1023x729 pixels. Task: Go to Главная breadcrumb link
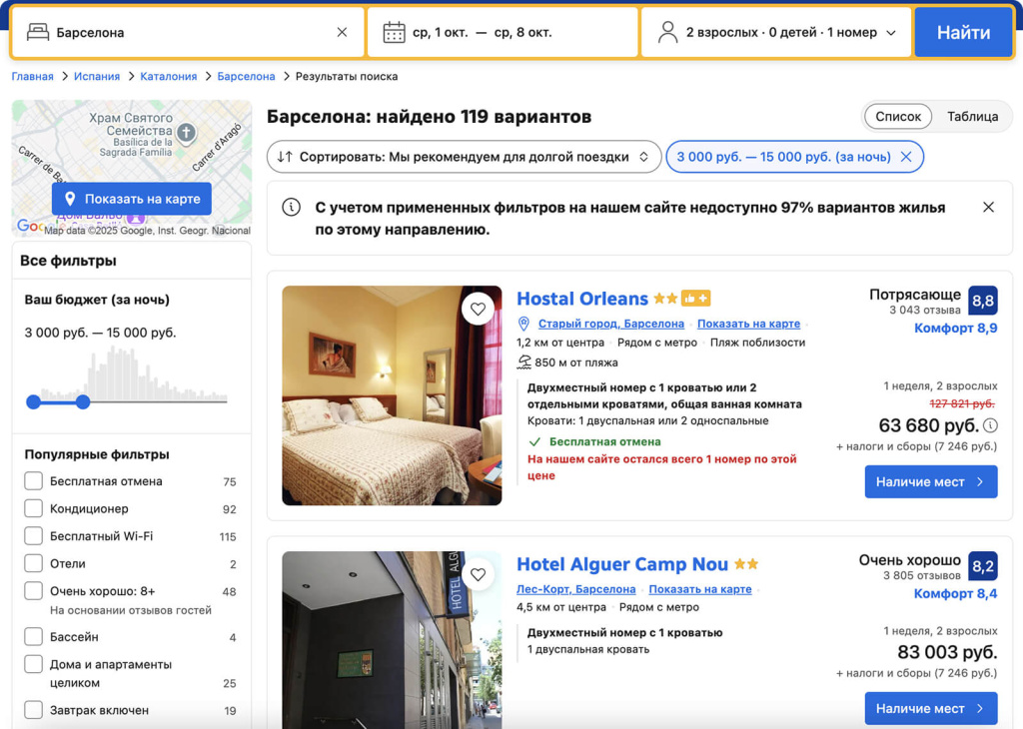coord(33,76)
